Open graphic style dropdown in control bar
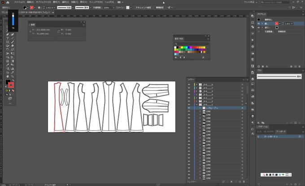305x186 pixels. [x=131, y=8]
